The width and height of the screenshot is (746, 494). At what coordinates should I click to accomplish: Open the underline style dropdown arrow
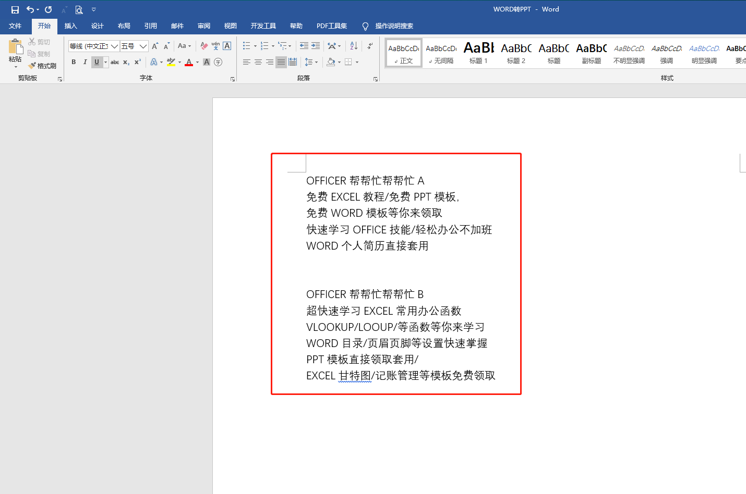[105, 62]
